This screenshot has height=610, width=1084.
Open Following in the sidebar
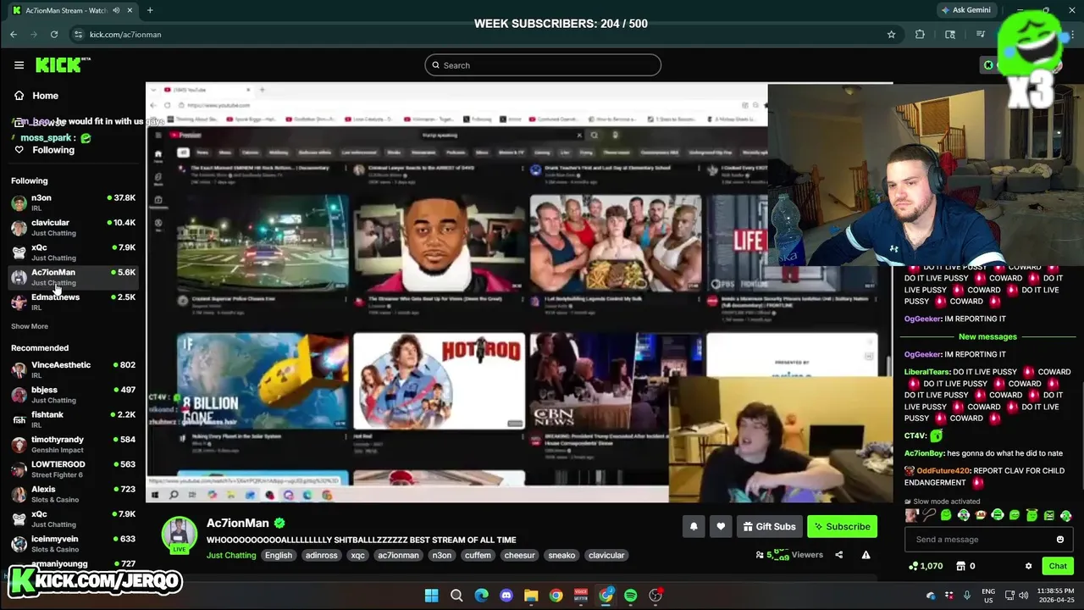(53, 150)
